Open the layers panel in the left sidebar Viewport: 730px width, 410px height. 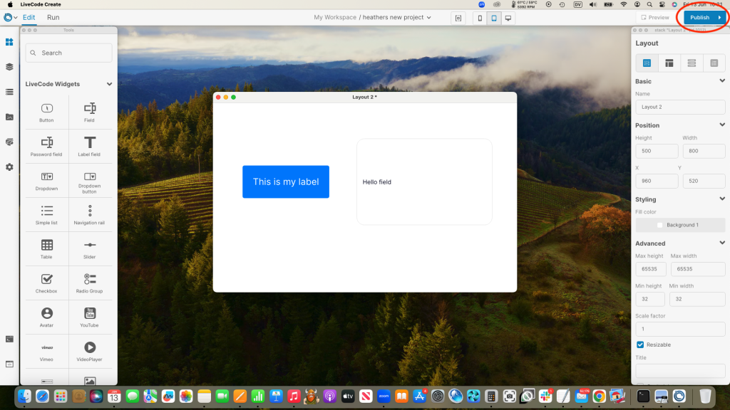[9, 66]
